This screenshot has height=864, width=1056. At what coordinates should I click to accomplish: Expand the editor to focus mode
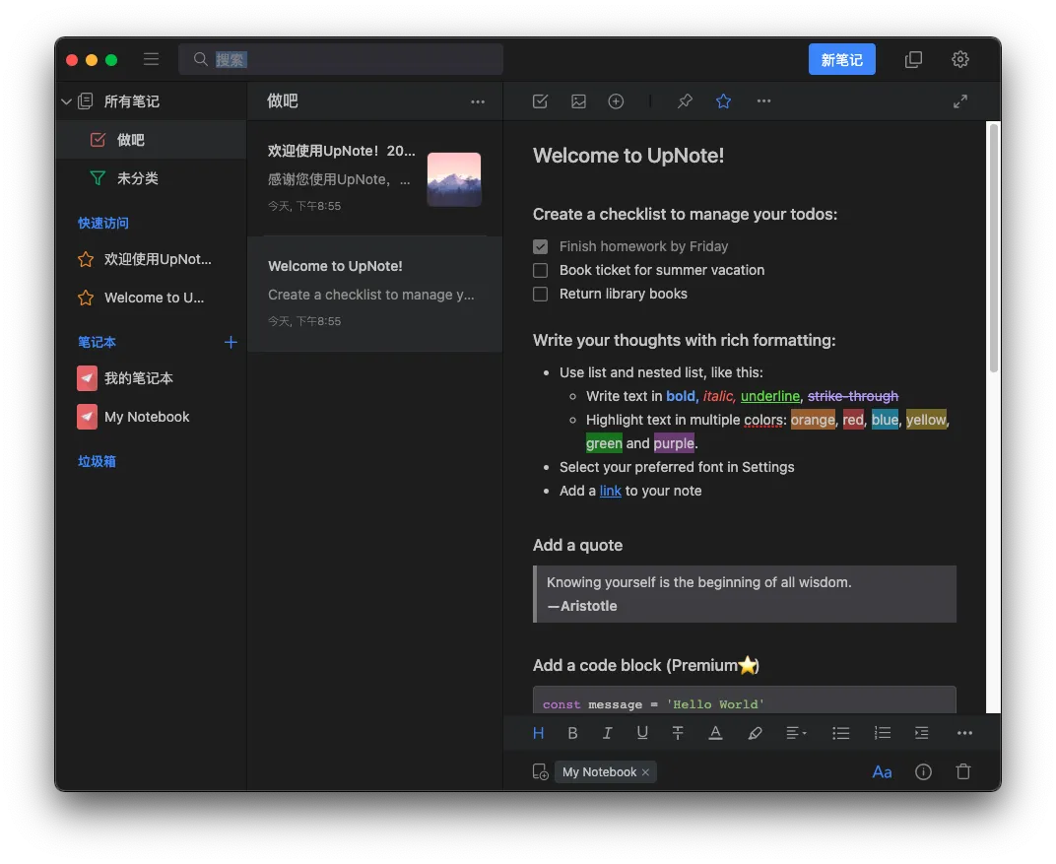[960, 101]
